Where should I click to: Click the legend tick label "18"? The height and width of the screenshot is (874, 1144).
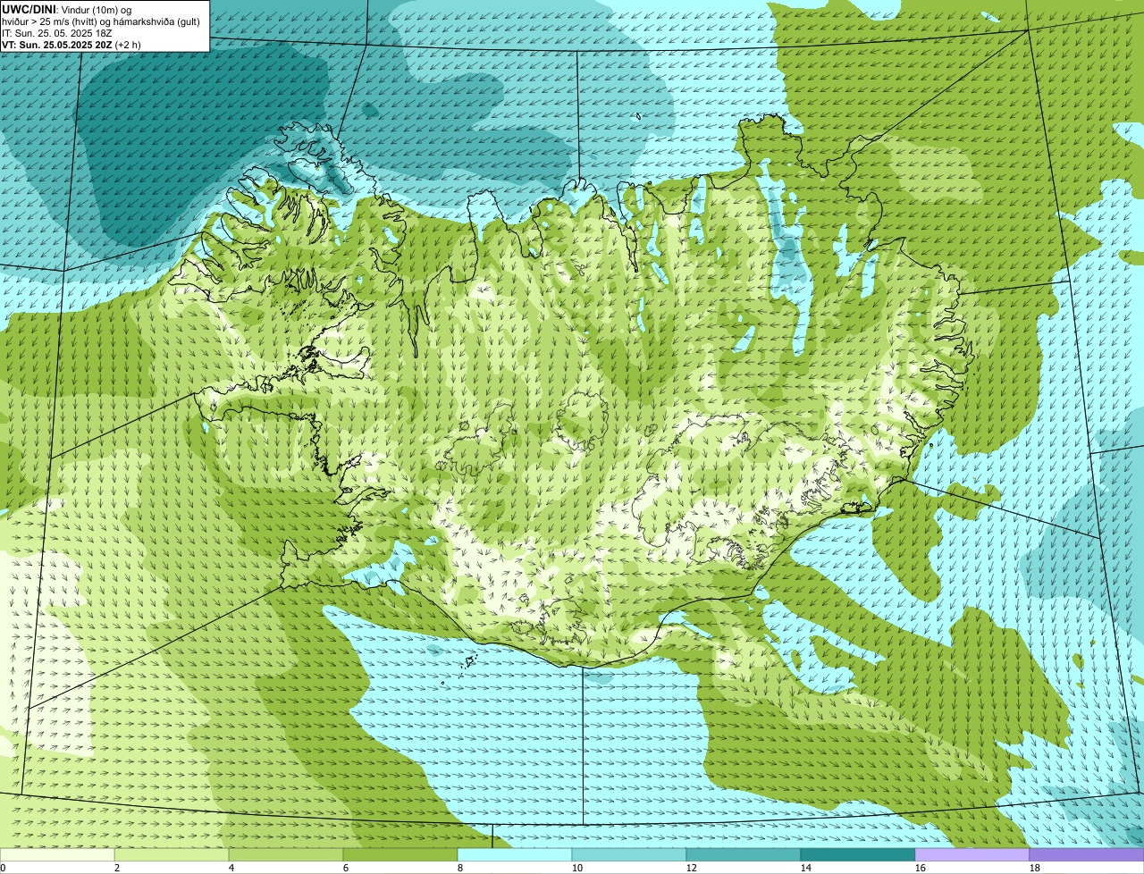1035,868
